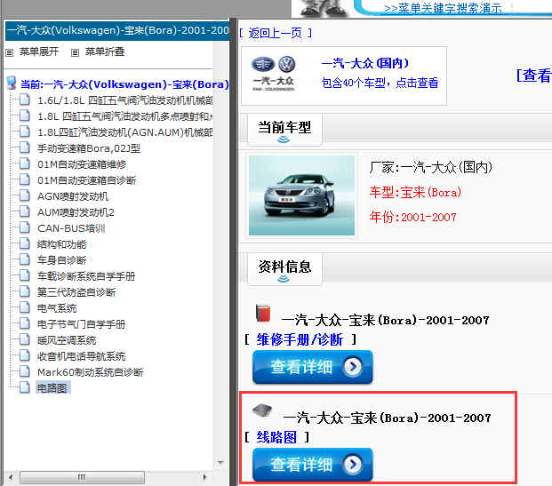The image size is (552, 486).
Task: Open 菜单关键字搜索演示 link
Action: [443, 8]
